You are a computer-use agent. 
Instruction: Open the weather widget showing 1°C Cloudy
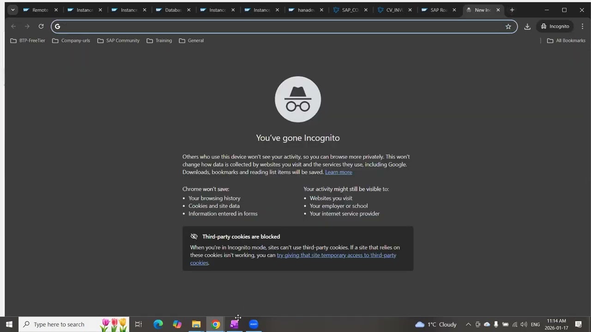point(435,324)
